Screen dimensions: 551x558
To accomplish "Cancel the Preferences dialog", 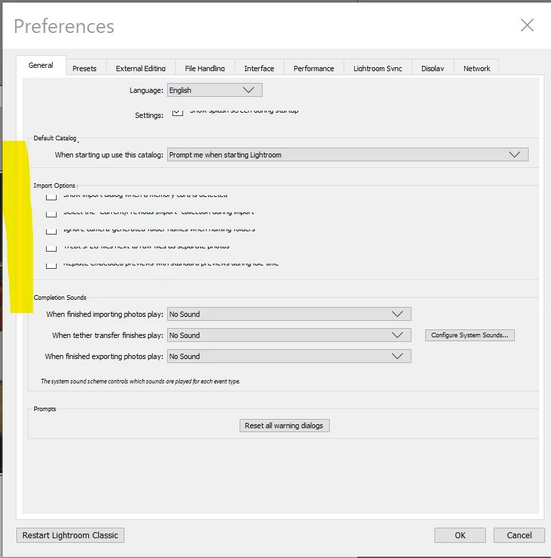I will tap(519, 535).
